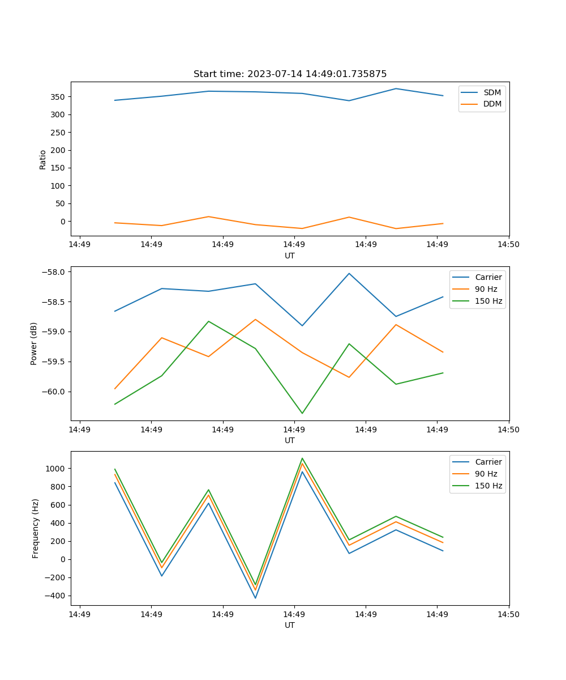Click the Ratio y-axis label

43,159
